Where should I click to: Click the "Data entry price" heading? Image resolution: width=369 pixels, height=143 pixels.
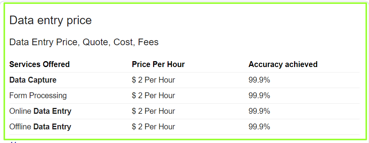coord(50,20)
